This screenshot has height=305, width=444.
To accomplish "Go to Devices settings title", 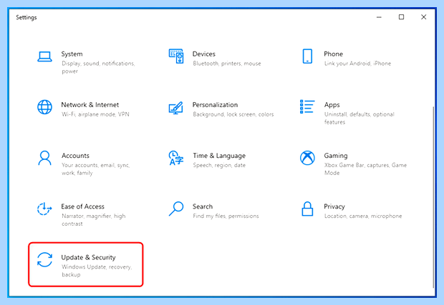I will click(x=204, y=54).
